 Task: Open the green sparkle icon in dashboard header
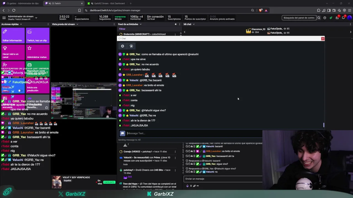point(331,18)
